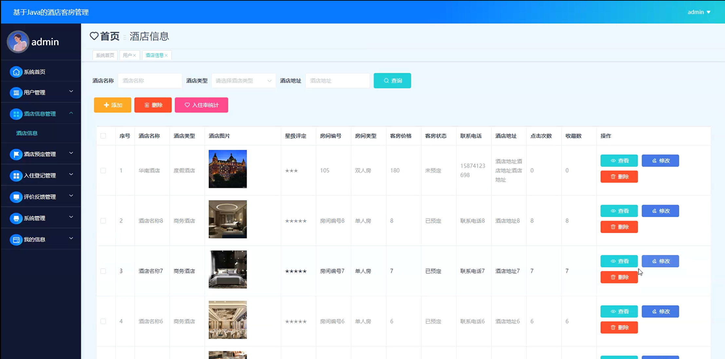Click the 我的信息 card icon
725x359 pixels.
[16, 240]
